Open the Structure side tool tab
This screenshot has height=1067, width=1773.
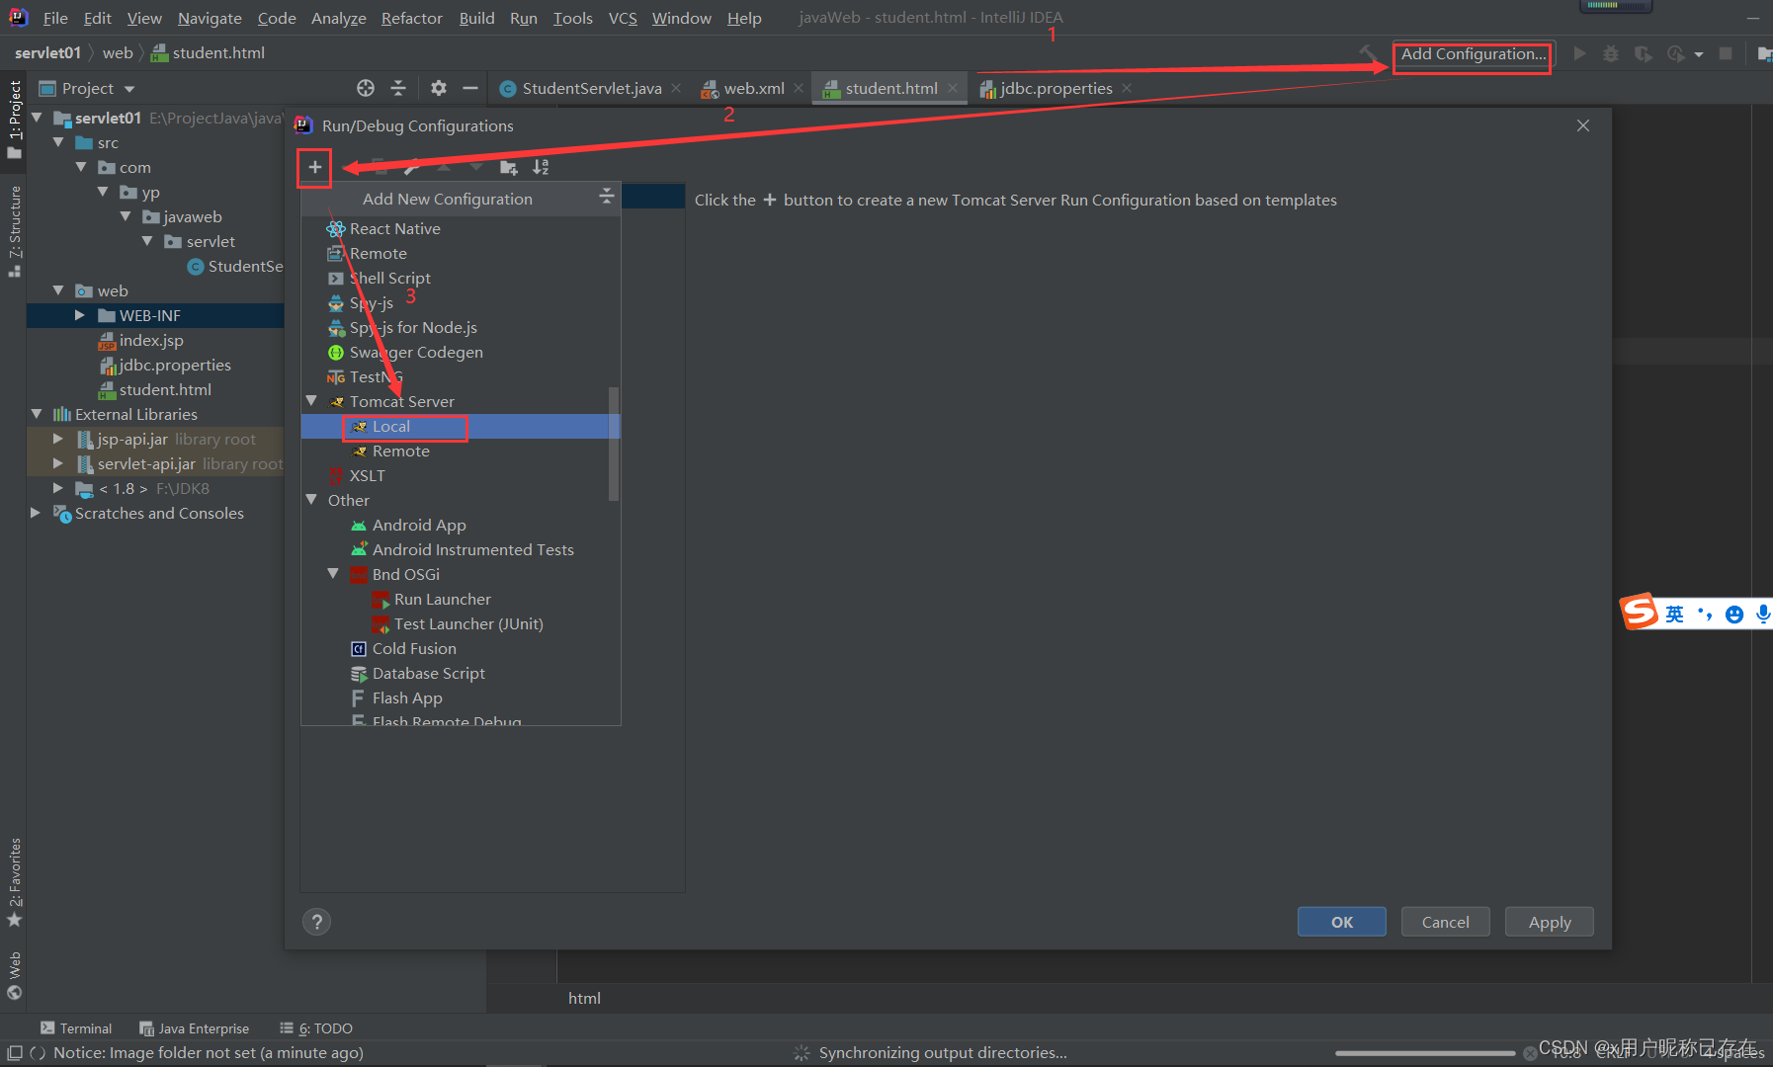[x=14, y=230]
